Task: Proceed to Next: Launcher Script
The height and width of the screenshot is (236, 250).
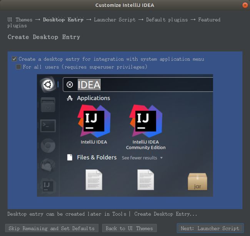Action: click(x=210, y=228)
